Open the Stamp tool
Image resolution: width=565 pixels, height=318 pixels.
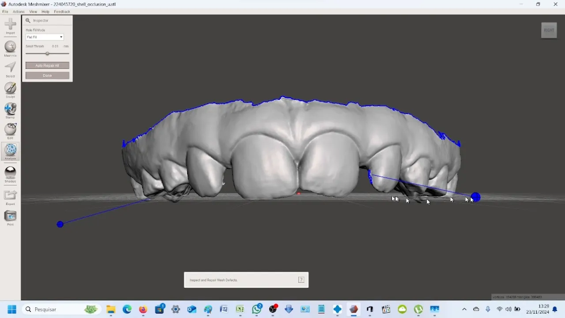point(10,111)
